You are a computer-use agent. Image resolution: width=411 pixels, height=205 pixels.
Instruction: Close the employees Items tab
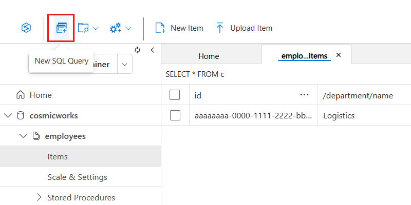pos(339,55)
